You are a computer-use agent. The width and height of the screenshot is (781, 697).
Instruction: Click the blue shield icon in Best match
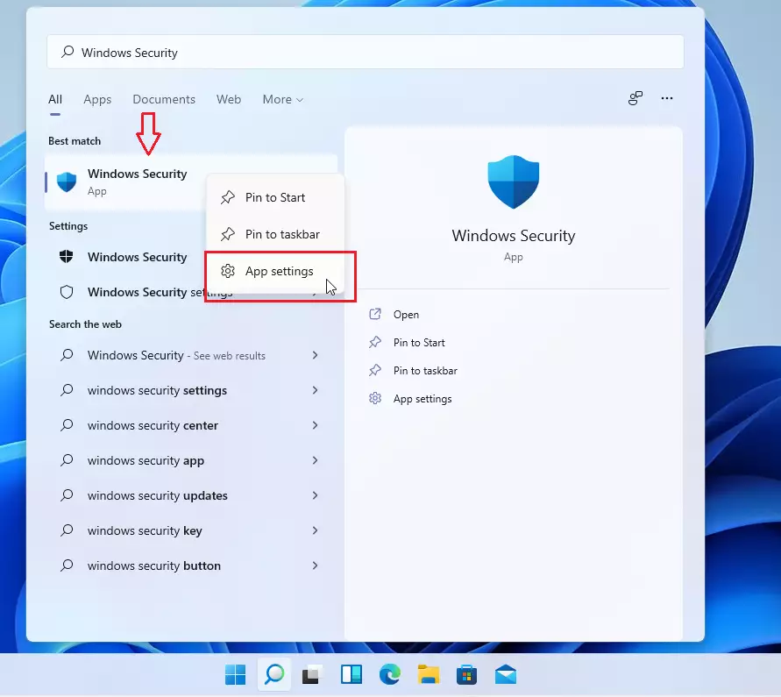67,181
